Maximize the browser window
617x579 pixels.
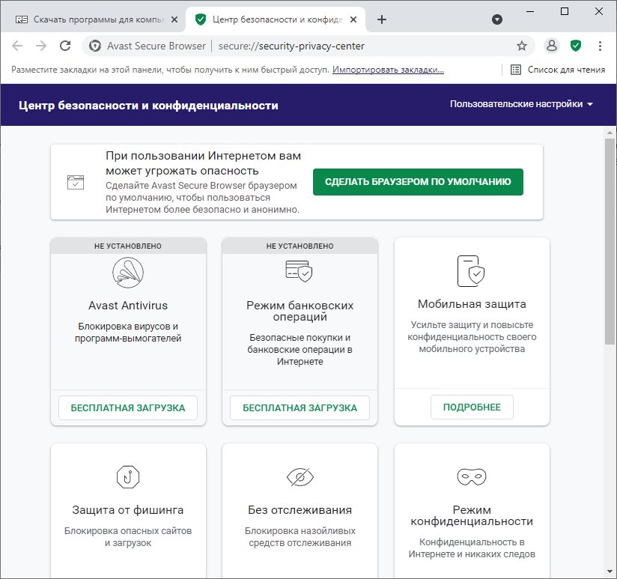click(x=565, y=11)
